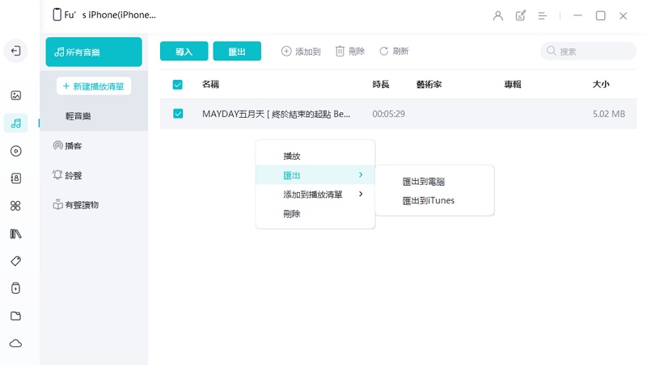
Task: Open the file folder icon in the sidebar
Action: (15, 316)
